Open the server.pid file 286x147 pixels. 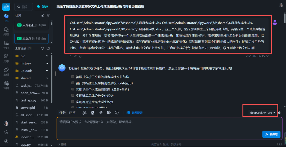pyautogui.click(x=32, y=108)
